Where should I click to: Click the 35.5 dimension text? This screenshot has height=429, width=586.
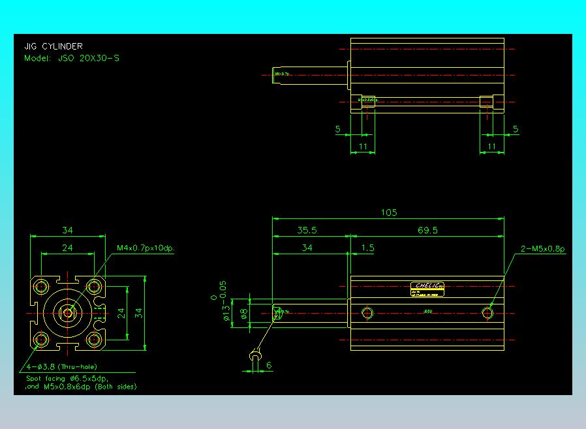pos(307,230)
